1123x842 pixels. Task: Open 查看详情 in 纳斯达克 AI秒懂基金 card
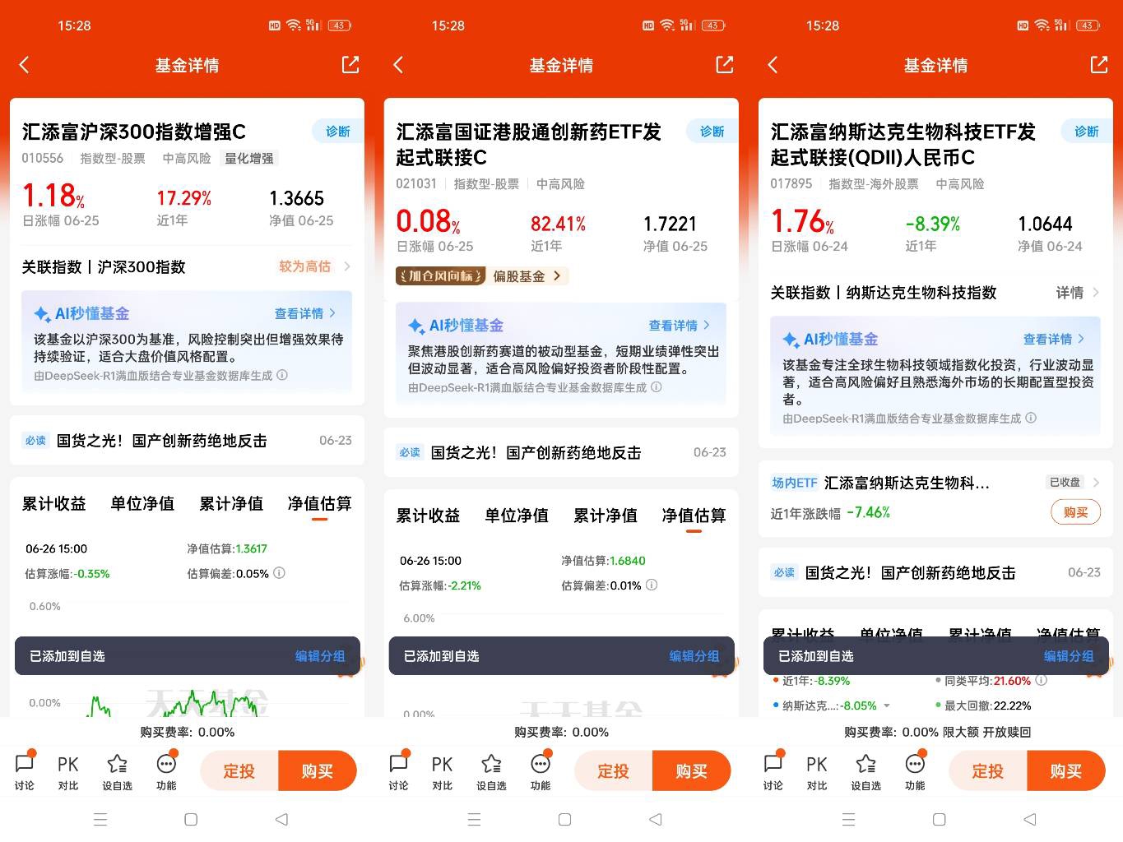(1054, 339)
